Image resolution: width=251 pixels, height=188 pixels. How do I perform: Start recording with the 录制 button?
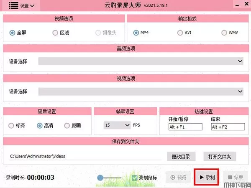pyautogui.click(x=206, y=177)
